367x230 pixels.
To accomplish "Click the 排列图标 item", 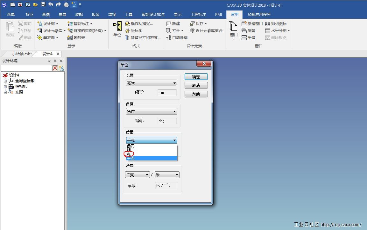I will pyautogui.click(x=276, y=23).
